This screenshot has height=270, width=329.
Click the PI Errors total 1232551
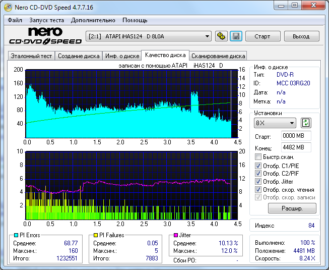(x=67, y=258)
